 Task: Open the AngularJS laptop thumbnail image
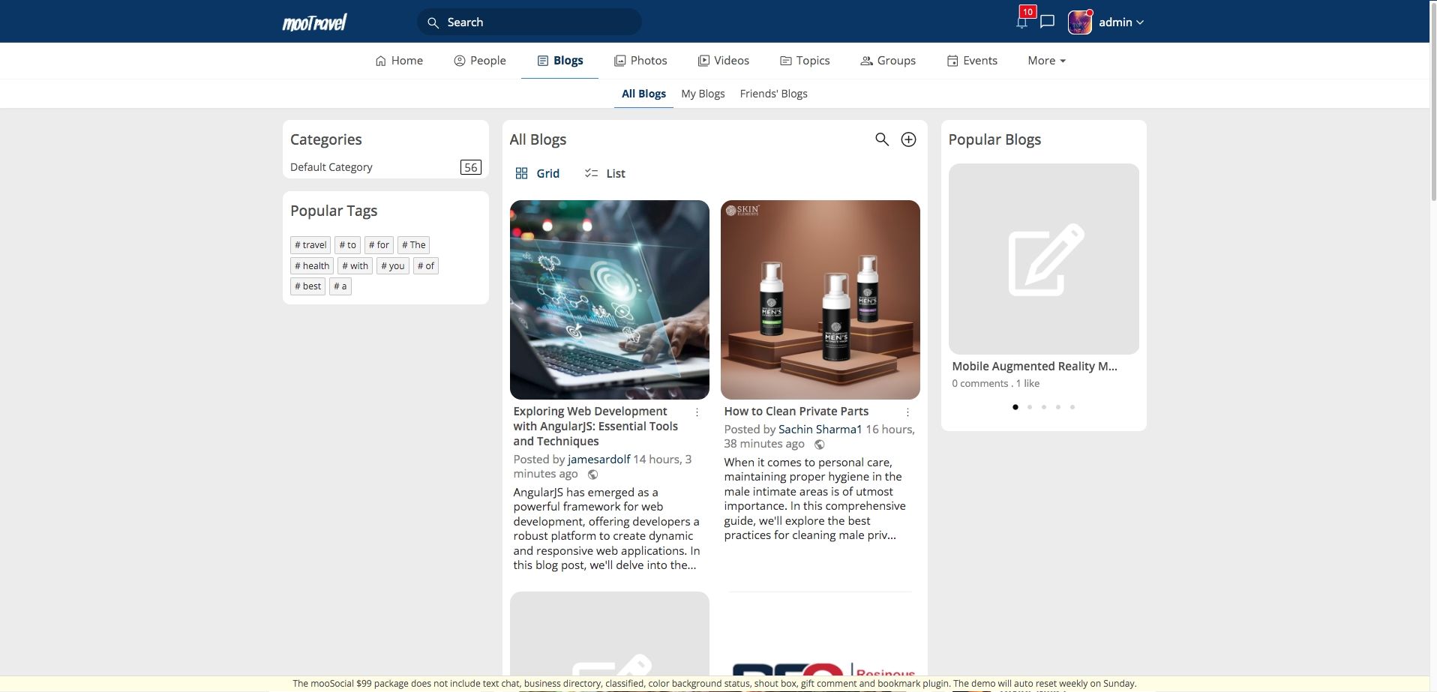[x=609, y=300]
